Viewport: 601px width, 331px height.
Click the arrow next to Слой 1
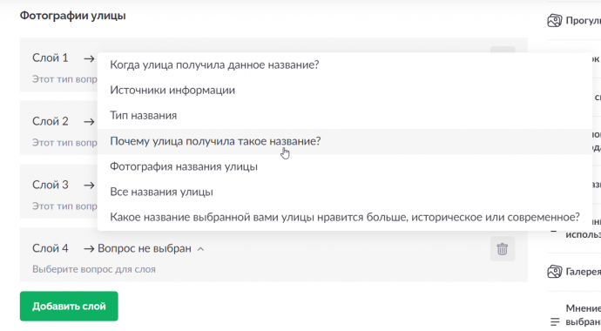(89, 58)
